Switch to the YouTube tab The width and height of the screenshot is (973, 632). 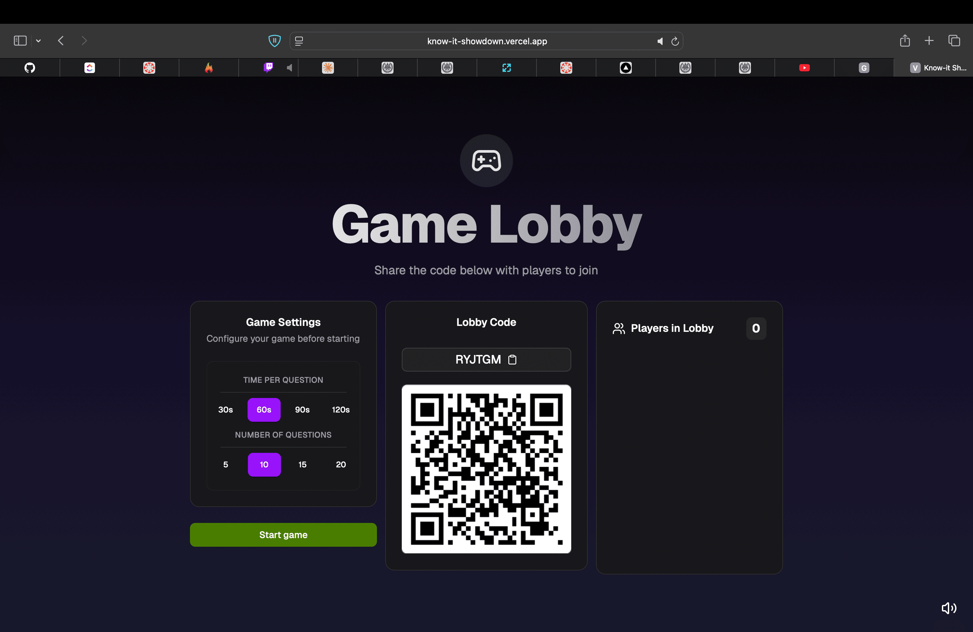coord(804,68)
